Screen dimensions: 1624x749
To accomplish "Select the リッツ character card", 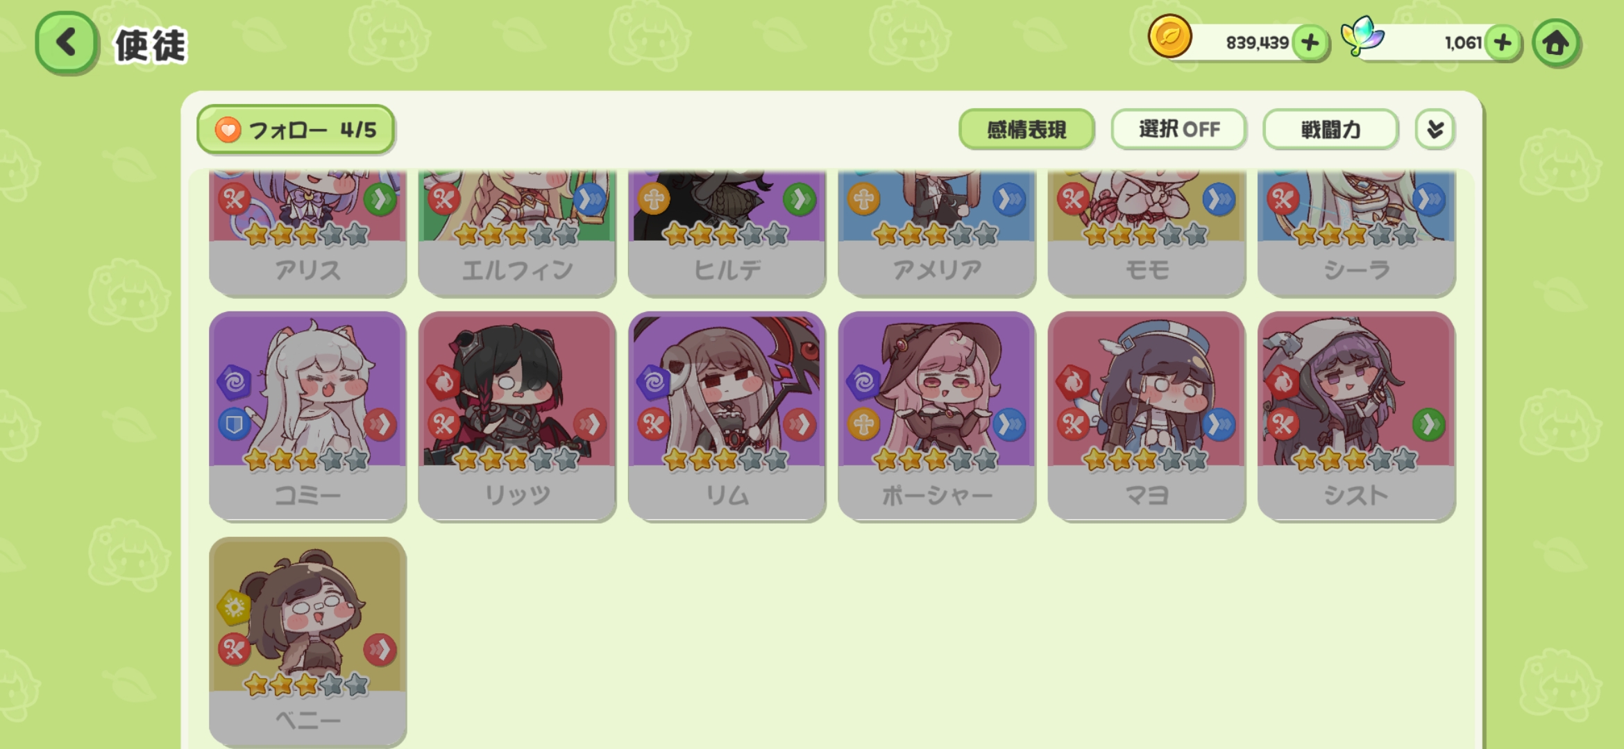I will click(x=517, y=416).
